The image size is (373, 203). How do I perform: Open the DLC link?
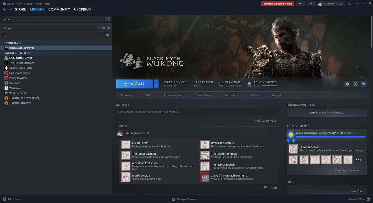149,95
